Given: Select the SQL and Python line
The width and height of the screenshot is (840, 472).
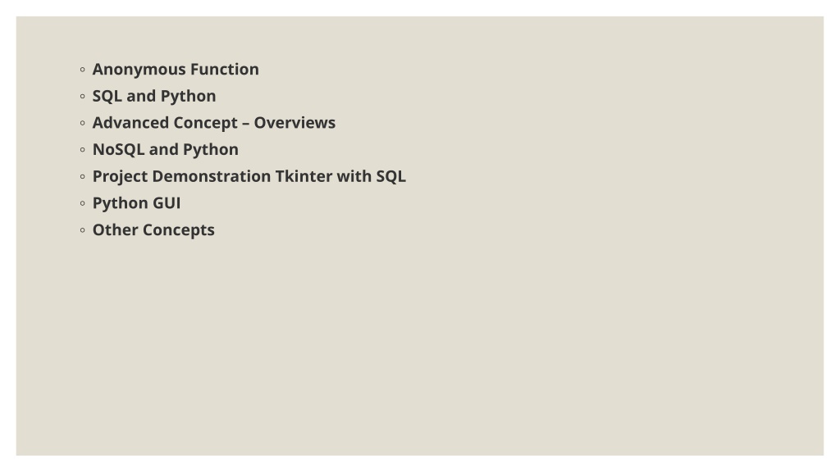Looking at the screenshot, I should pos(154,97).
